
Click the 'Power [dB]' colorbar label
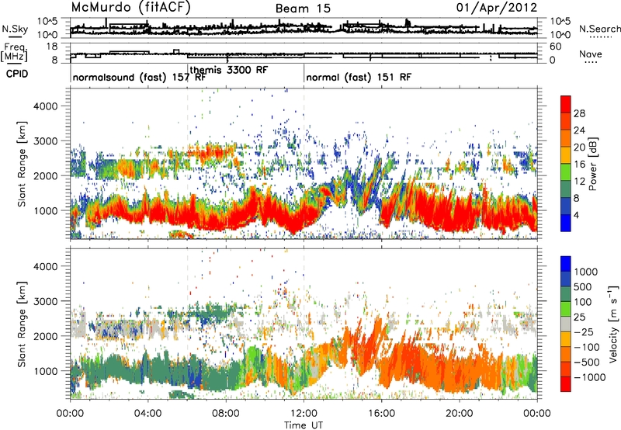point(592,164)
